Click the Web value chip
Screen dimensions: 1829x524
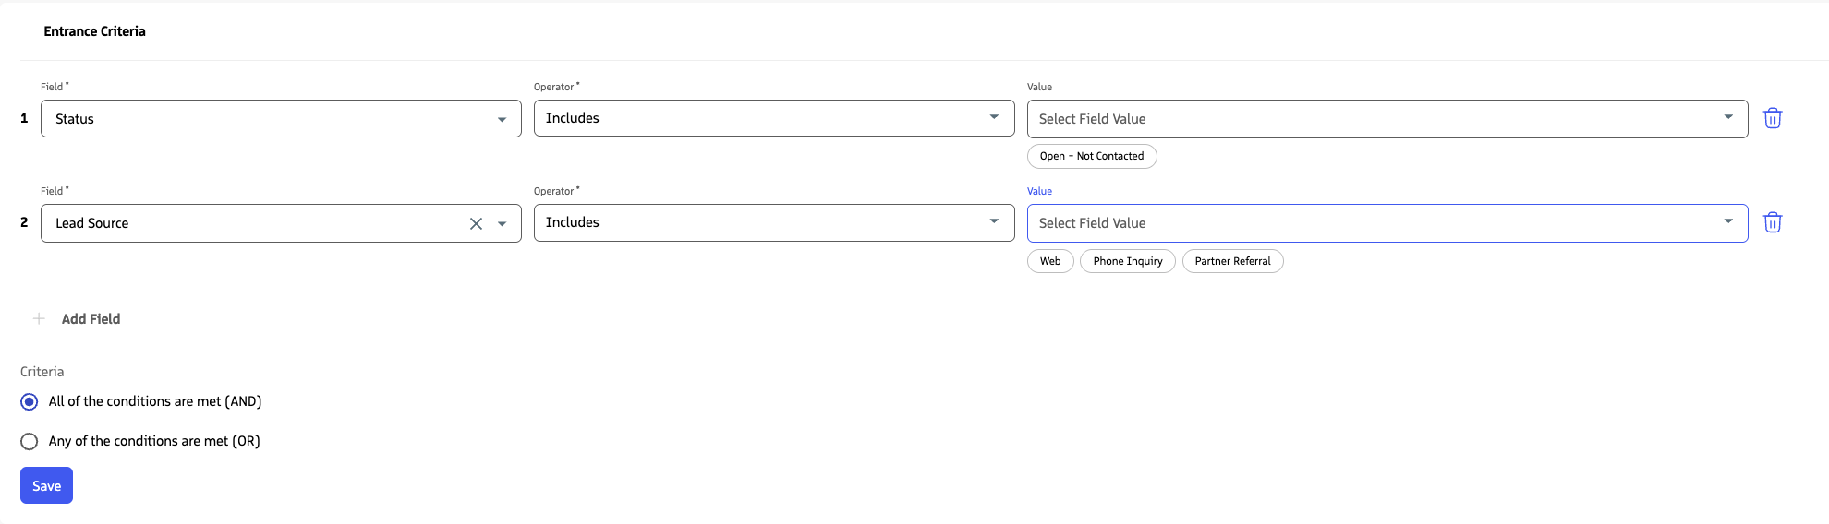[1050, 261]
